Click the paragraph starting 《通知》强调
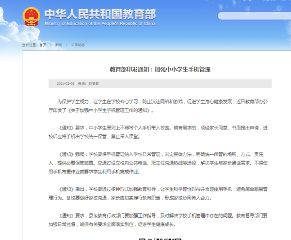This screenshot has width=291, height=240. 158,163
